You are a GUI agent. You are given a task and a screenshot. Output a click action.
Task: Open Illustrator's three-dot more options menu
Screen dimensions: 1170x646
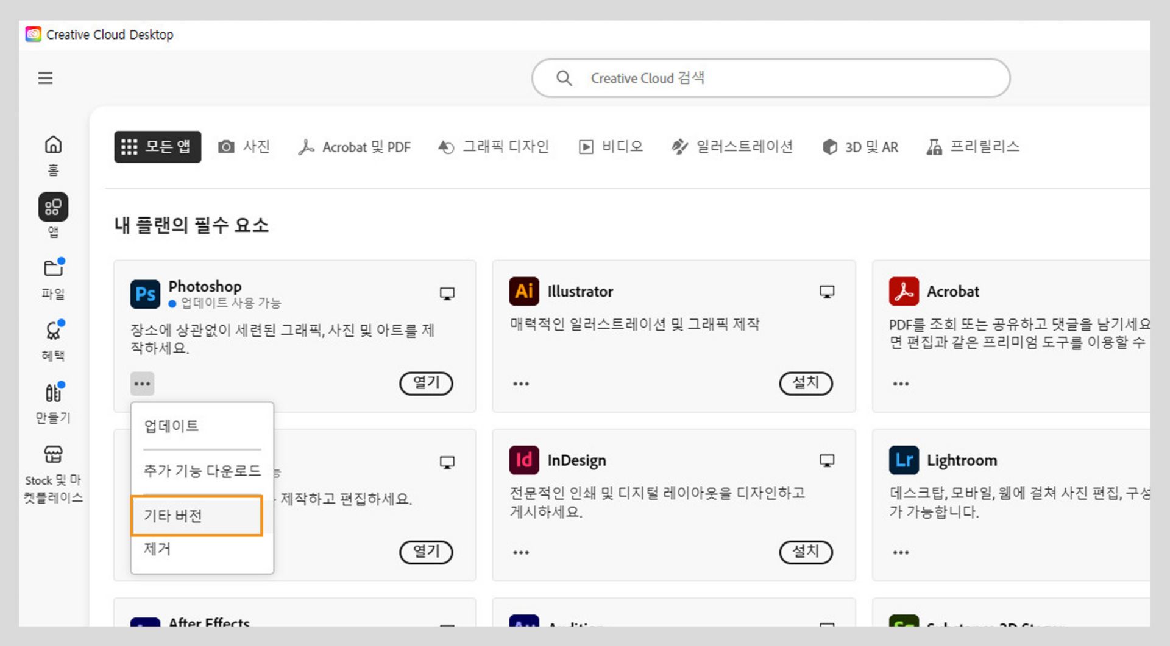point(521,384)
